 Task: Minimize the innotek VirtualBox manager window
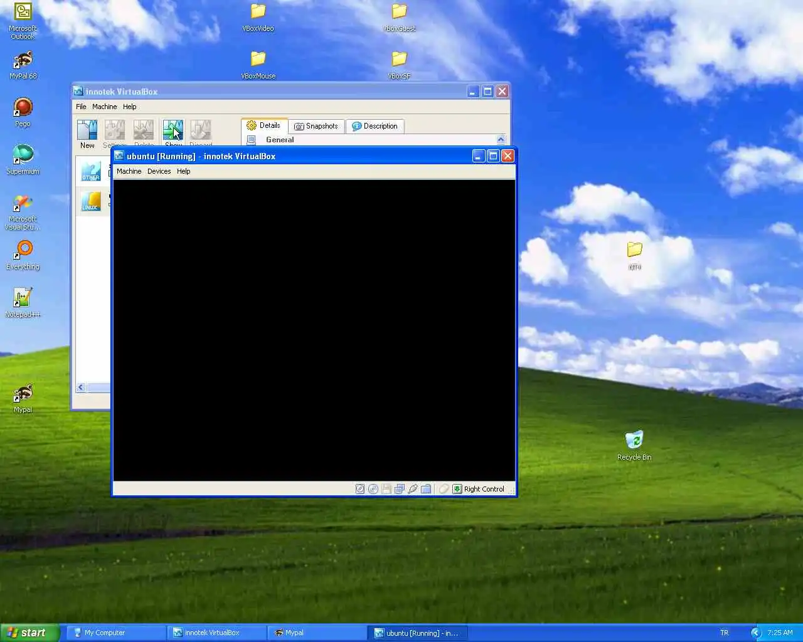pos(473,92)
